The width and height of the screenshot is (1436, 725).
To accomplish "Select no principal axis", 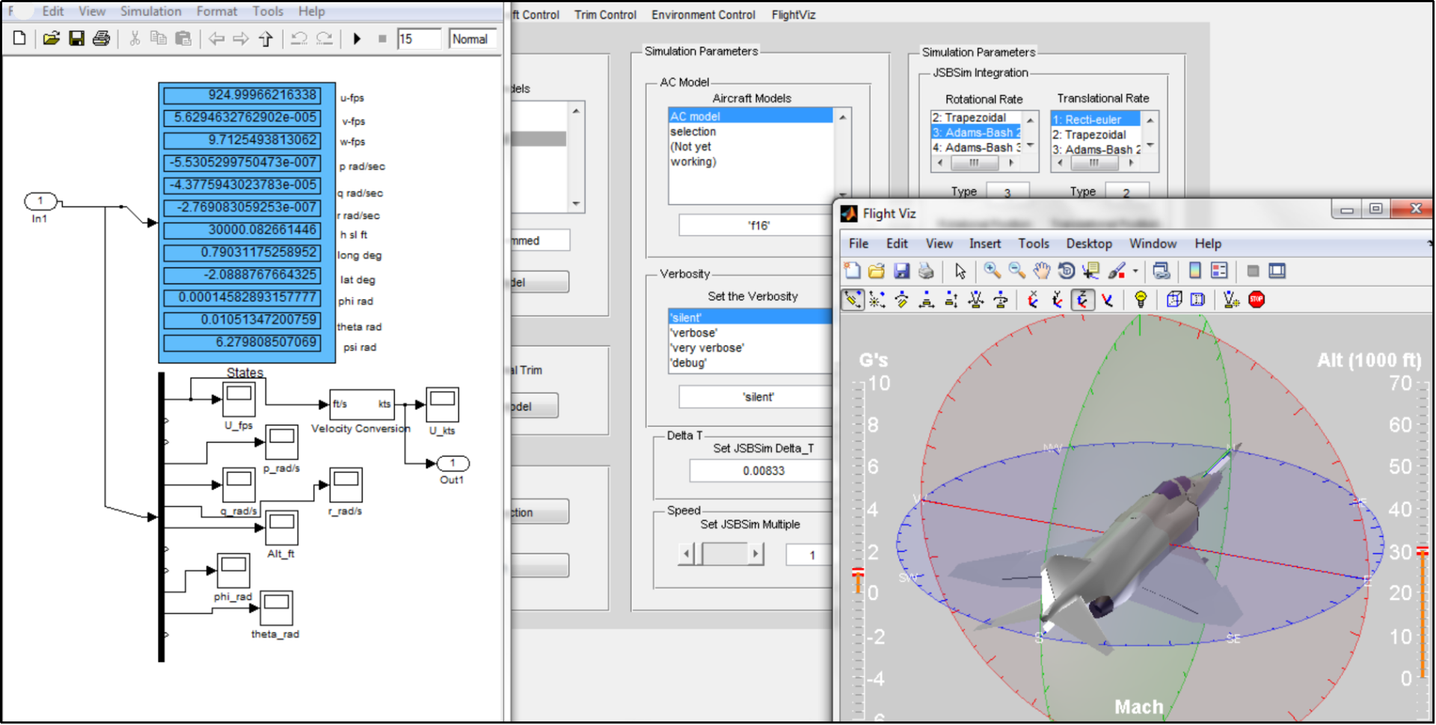I will pyautogui.click(x=1107, y=300).
